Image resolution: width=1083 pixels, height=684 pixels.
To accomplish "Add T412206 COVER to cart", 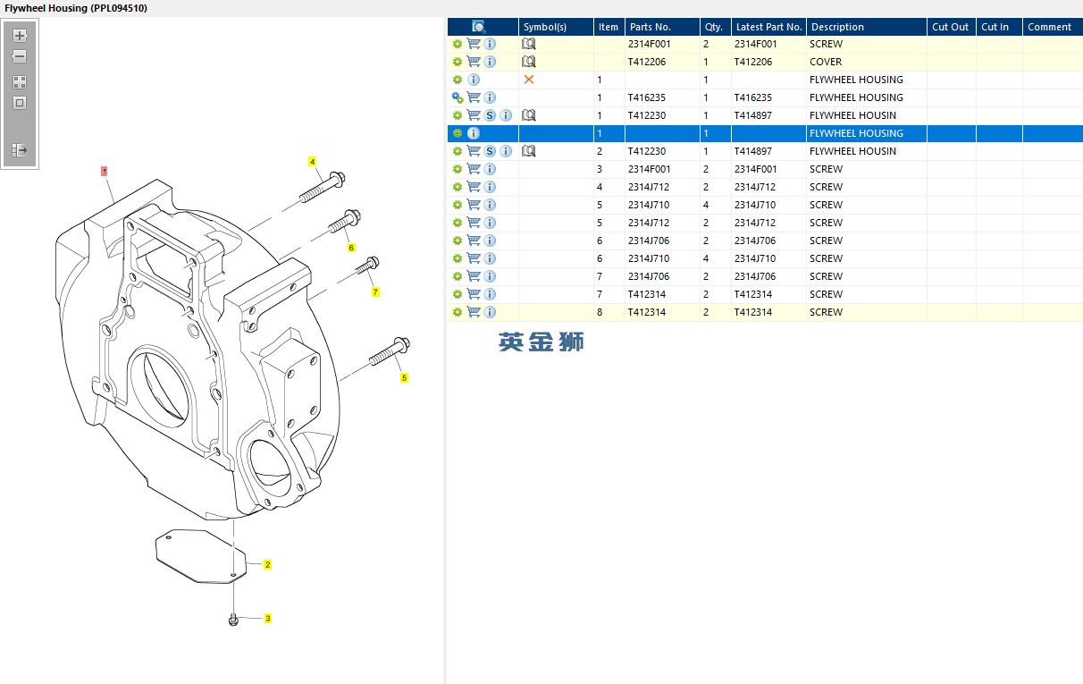I will [474, 62].
